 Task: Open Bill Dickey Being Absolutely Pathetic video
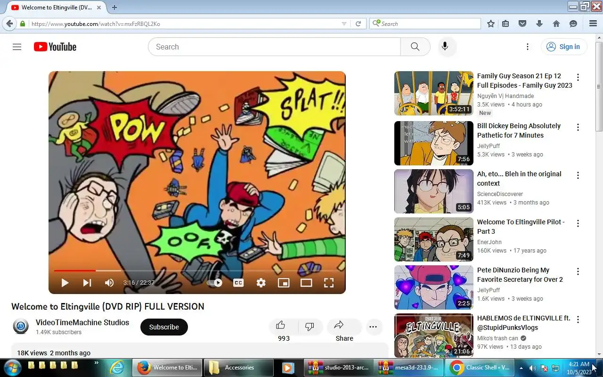pyautogui.click(x=434, y=143)
